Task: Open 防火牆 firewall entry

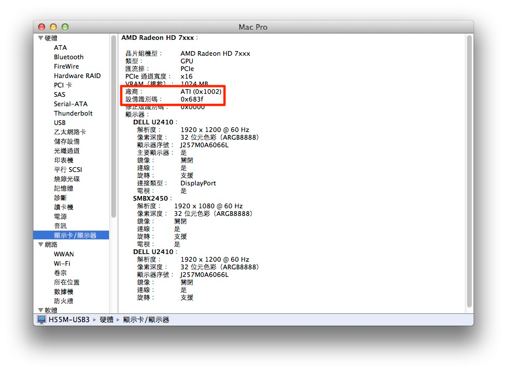Action: coord(63,301)
